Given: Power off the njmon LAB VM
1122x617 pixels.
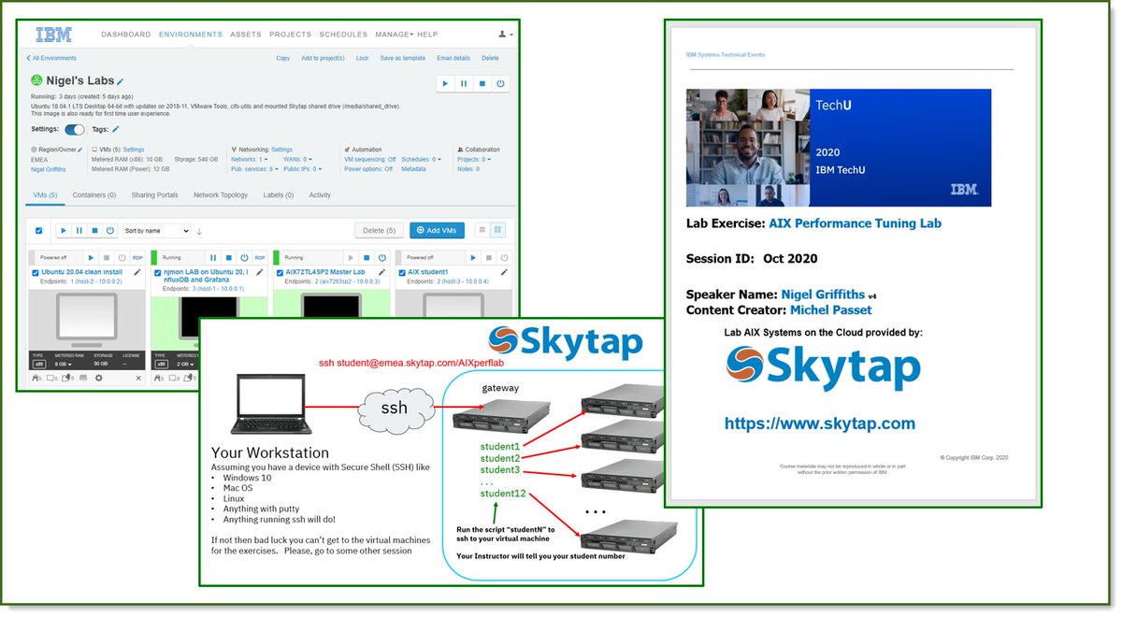Looking at the screenshot, I should click(x=244, y=257).
